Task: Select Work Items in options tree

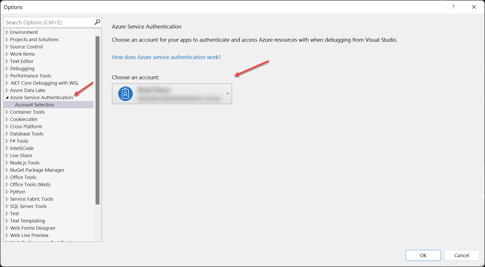Action: coord(22,54)
